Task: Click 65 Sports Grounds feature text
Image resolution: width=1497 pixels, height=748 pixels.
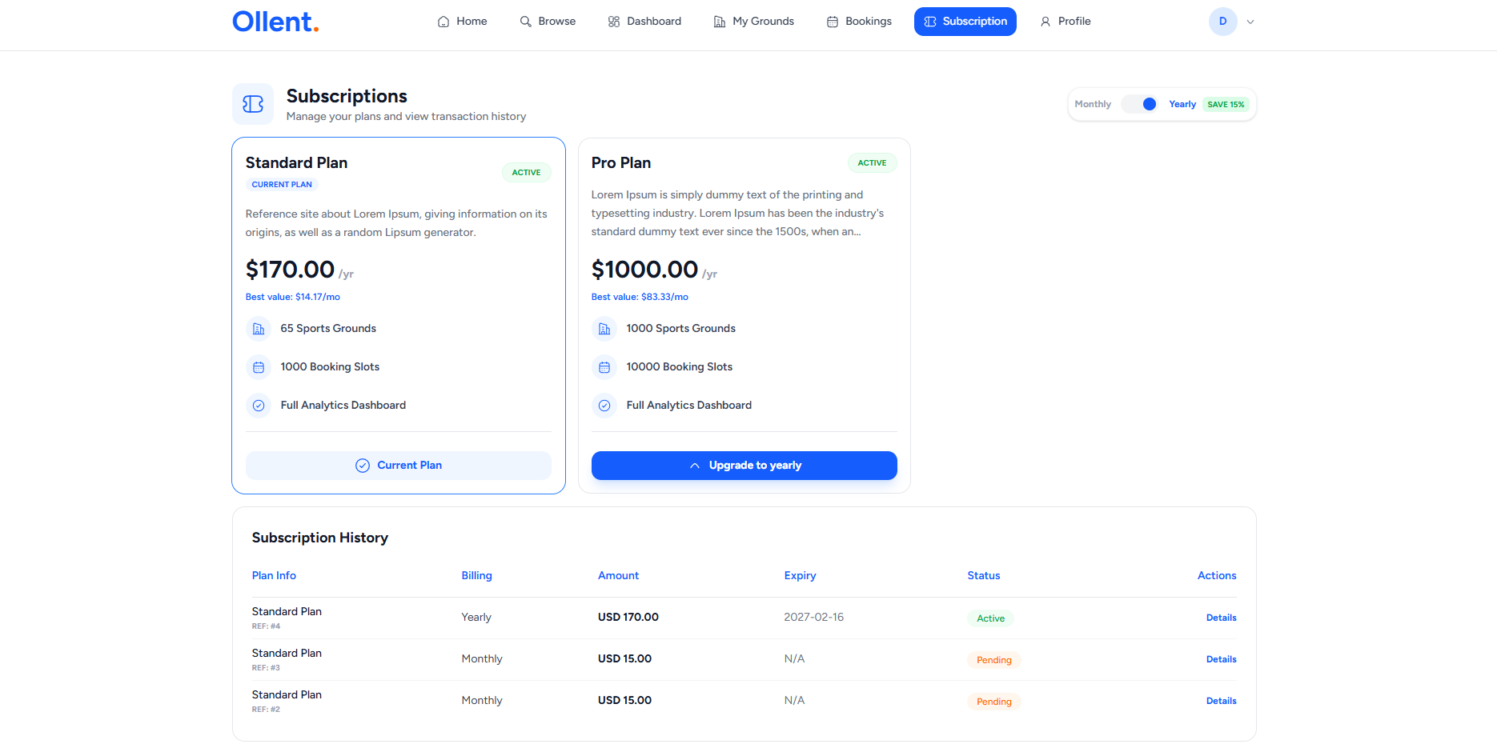Action: coord(328,329)
